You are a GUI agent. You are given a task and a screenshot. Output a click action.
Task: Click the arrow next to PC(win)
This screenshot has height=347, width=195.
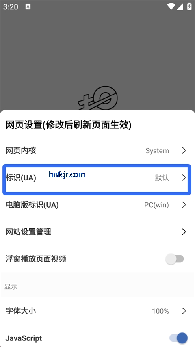click(x=184, y=205)
